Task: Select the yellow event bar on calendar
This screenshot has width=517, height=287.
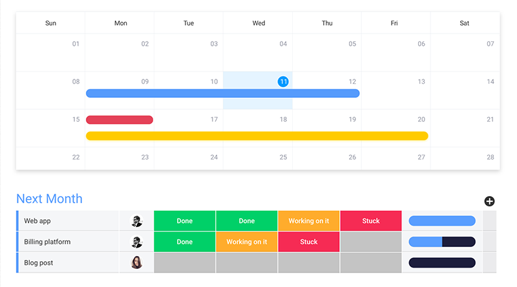Action: (x=257, y=136)
